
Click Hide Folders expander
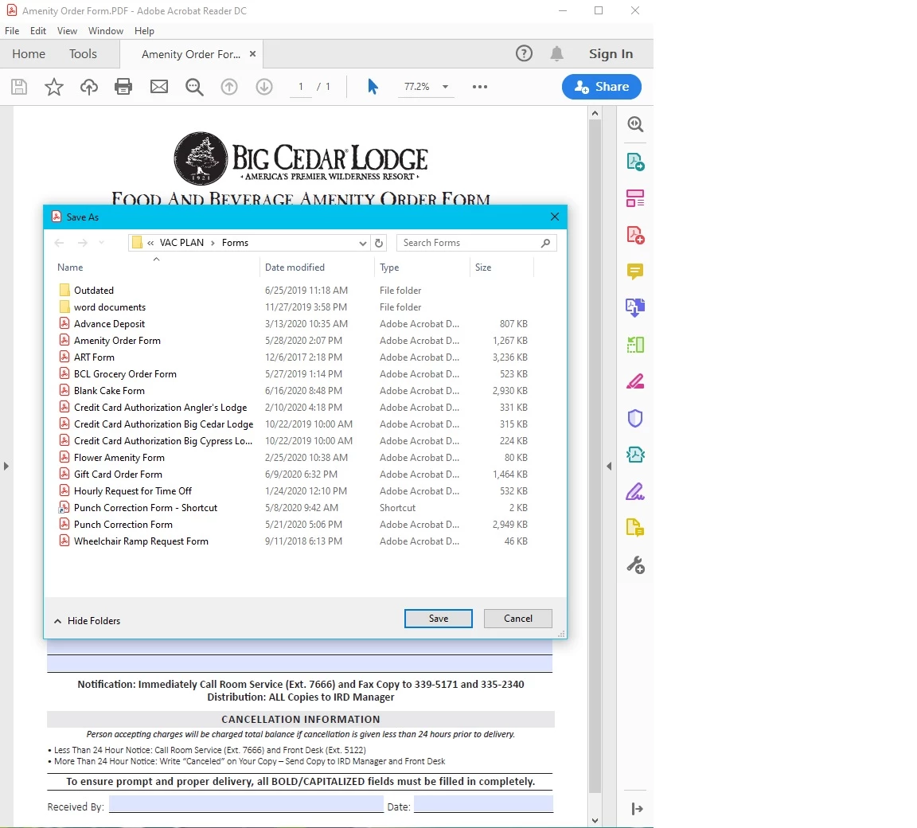tap(87, 621)
